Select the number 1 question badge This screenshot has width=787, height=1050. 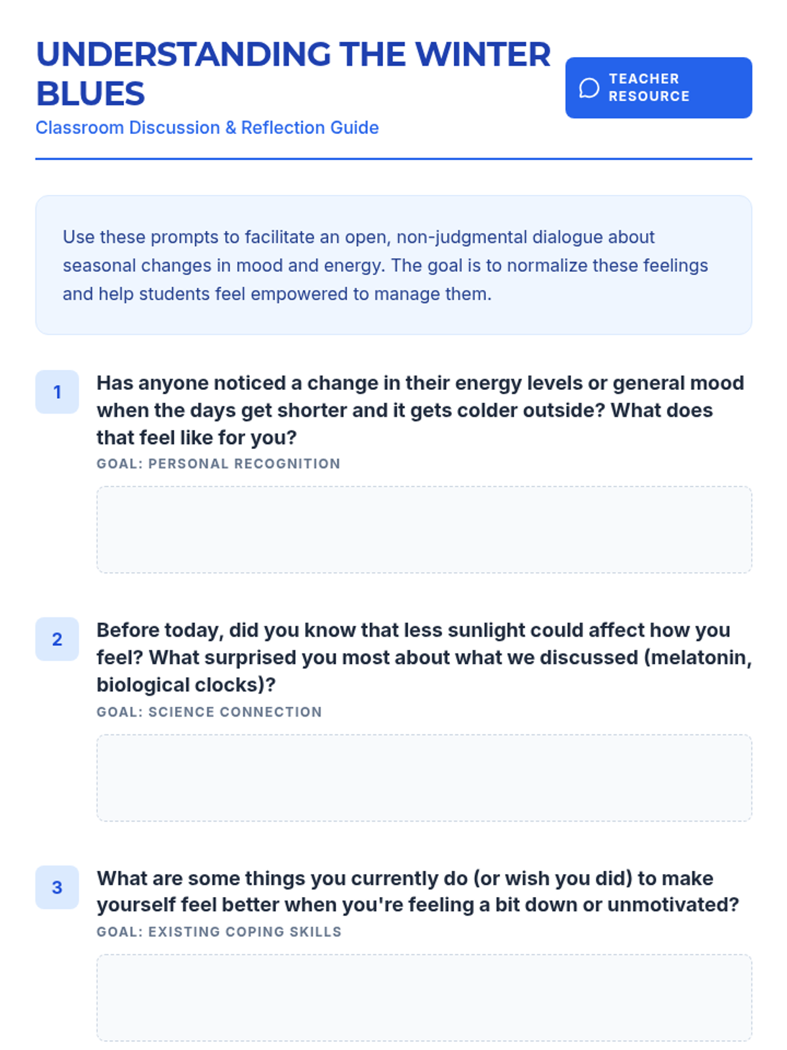coord(57,392)
